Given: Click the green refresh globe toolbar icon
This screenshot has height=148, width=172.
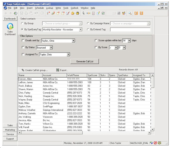Looking at the screenshot, I should [15, 13].
